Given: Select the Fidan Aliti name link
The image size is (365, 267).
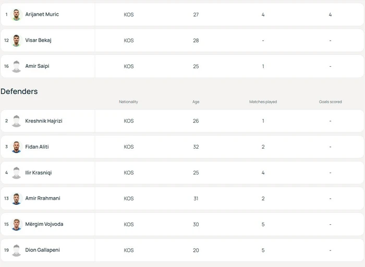Looking at the screenshot, I should [37, 147].
